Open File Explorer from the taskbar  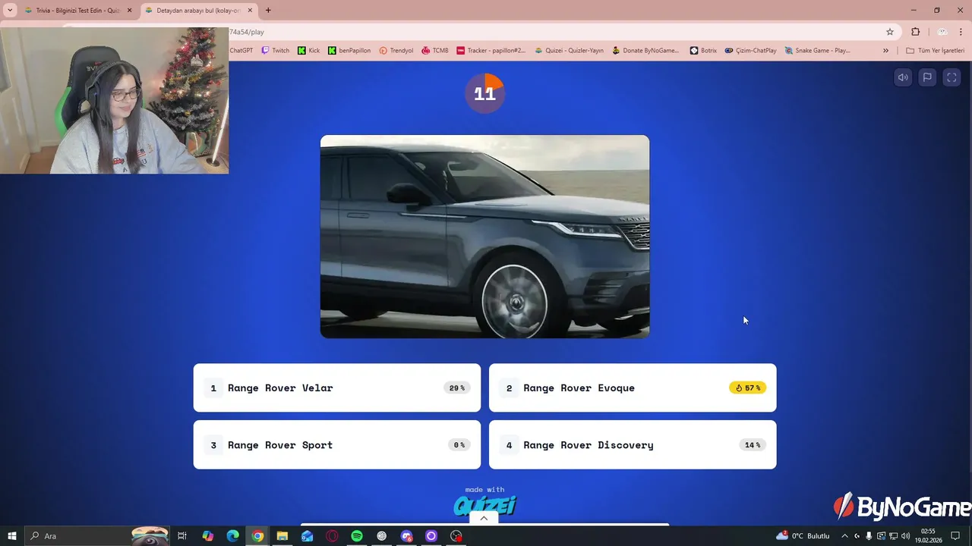point(282,536)
